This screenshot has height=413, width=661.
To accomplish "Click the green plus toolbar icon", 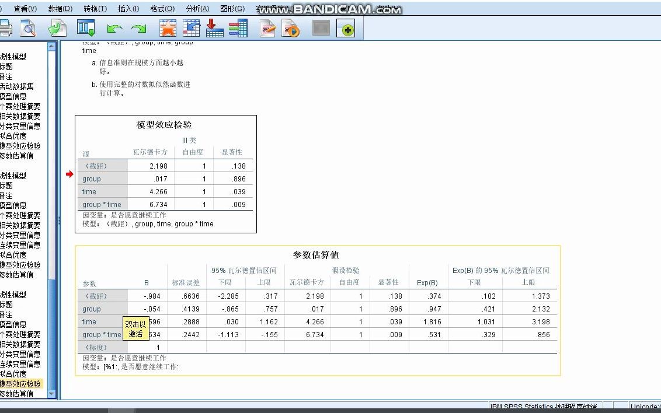I will [x=347, y=28].
